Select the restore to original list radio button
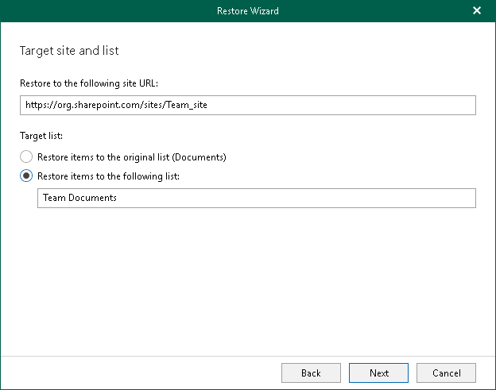496x390 pixels. [x=27, y=157]
